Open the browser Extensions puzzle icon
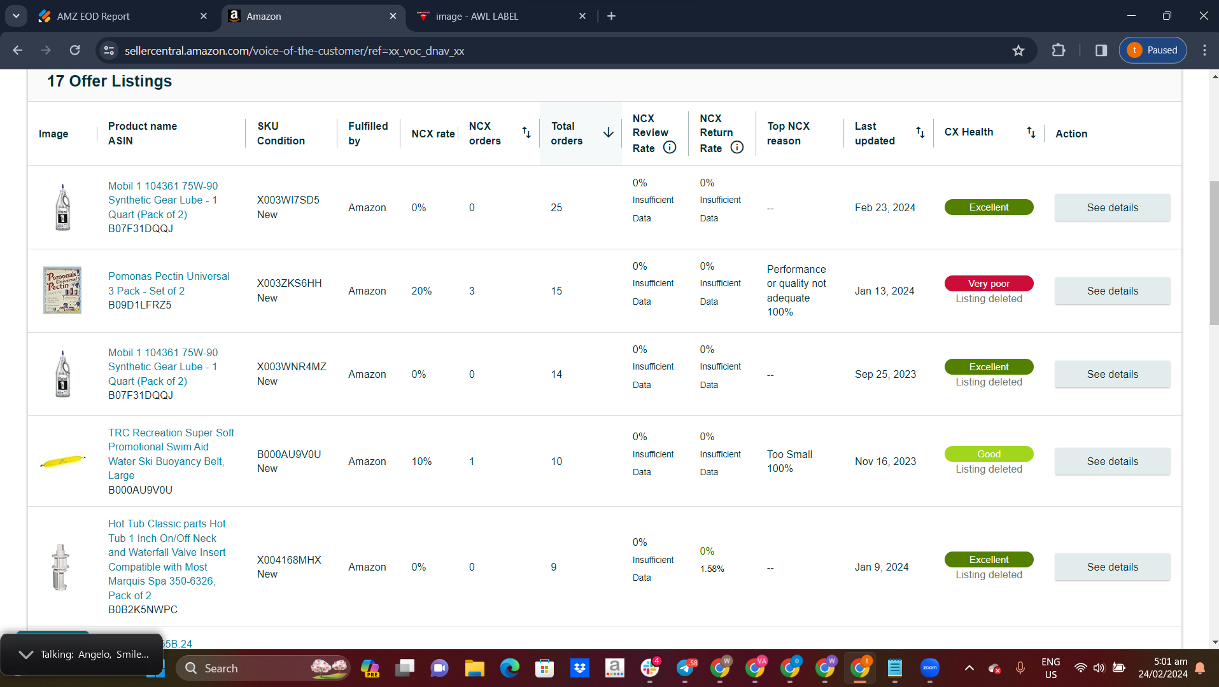 (1059, 50)
